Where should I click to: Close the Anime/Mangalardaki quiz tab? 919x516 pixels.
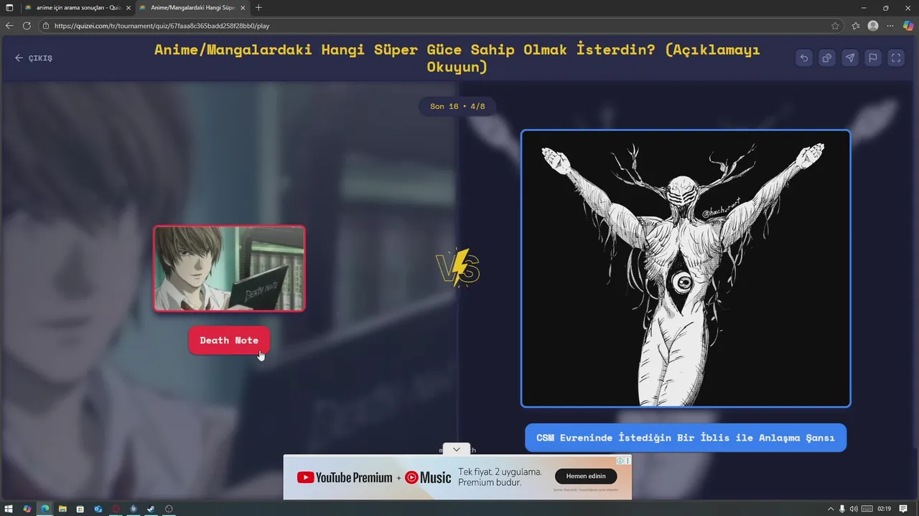pyautogui.click(x=243, y=7)
